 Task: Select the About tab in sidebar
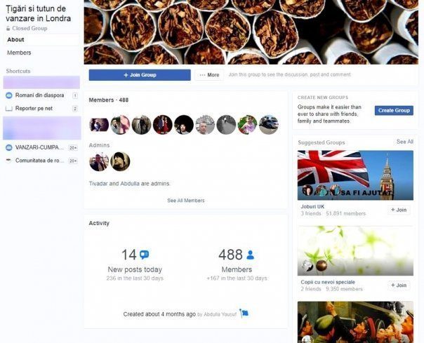pyautogui.click(x=41, y=40)
